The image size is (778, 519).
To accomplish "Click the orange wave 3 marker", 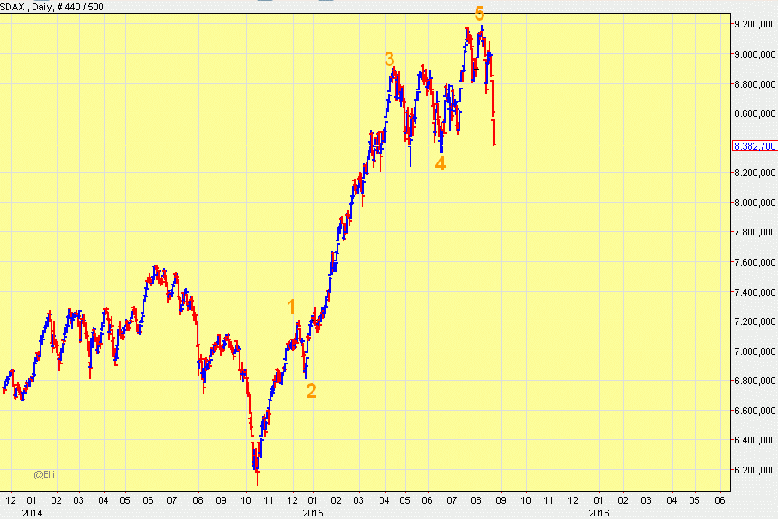I will click(x=389, y=59).
